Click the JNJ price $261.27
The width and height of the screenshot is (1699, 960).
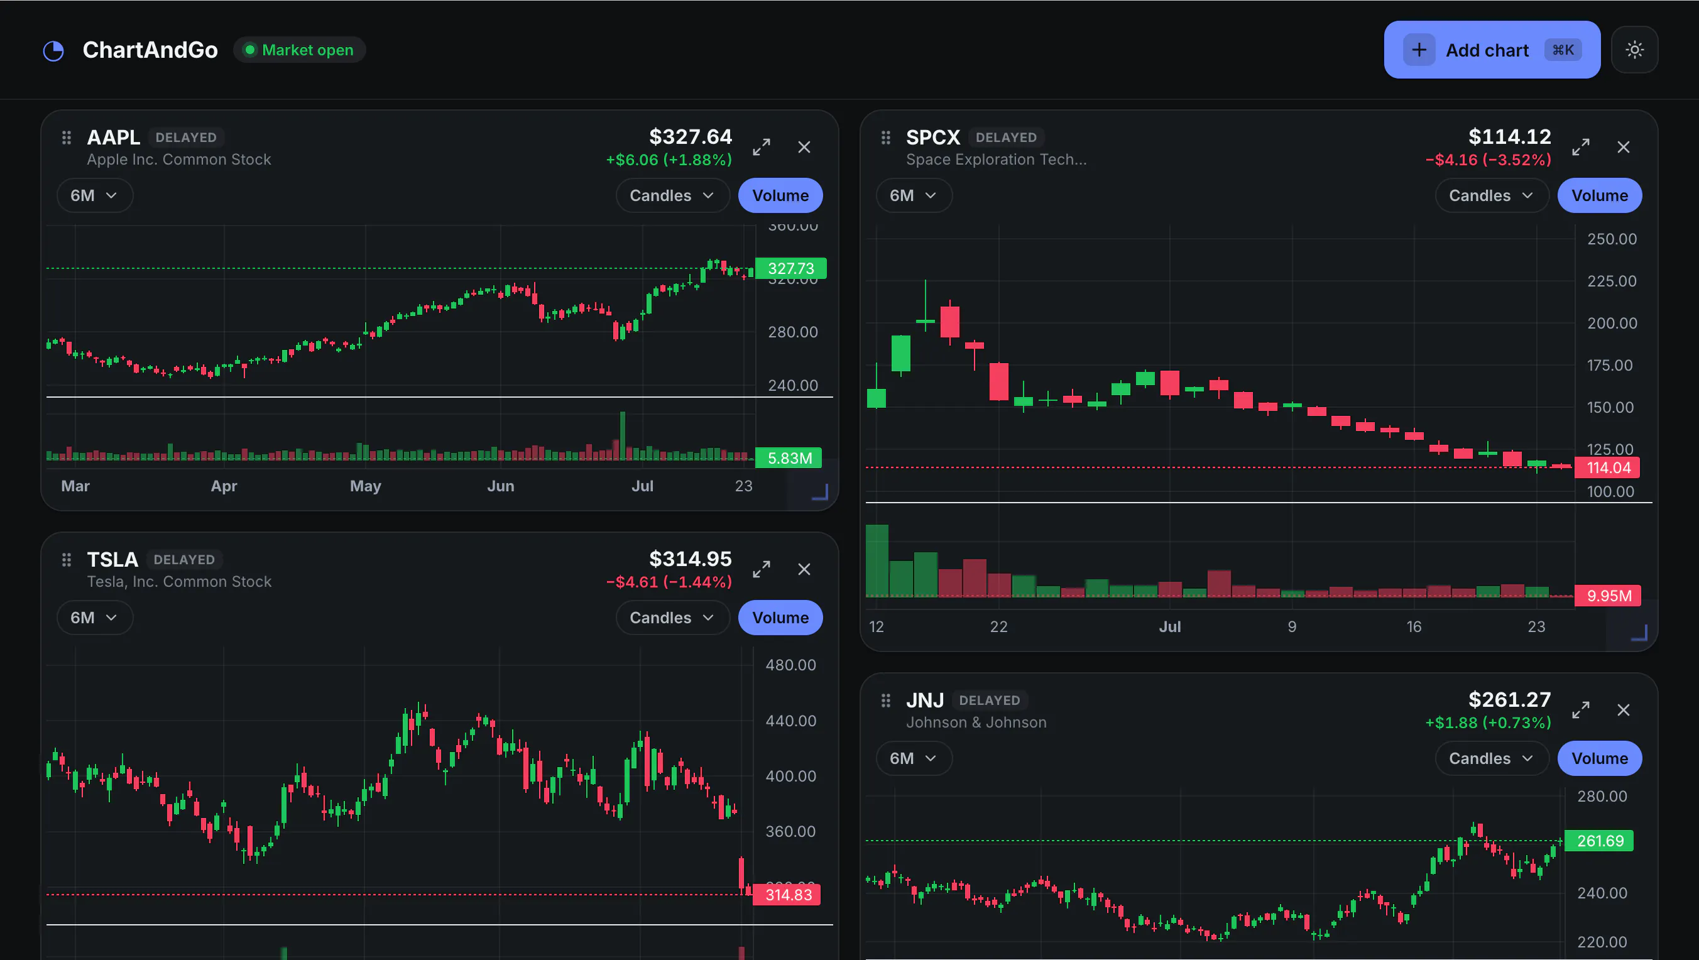(x=1510, y=699)
